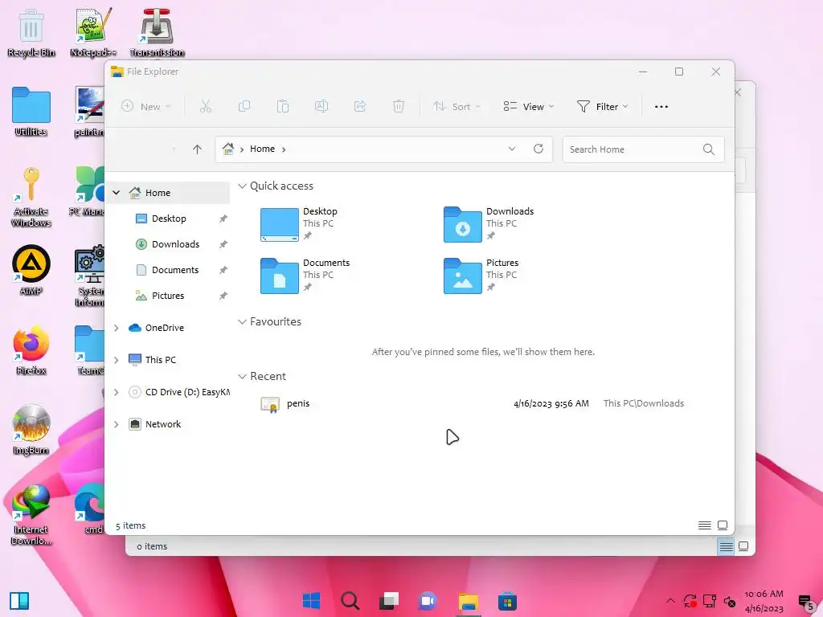Image resolution: width=823 pixels, height=617 pixels.
Task: Launch Firefox from the desktop
Action: click(31, 350)
